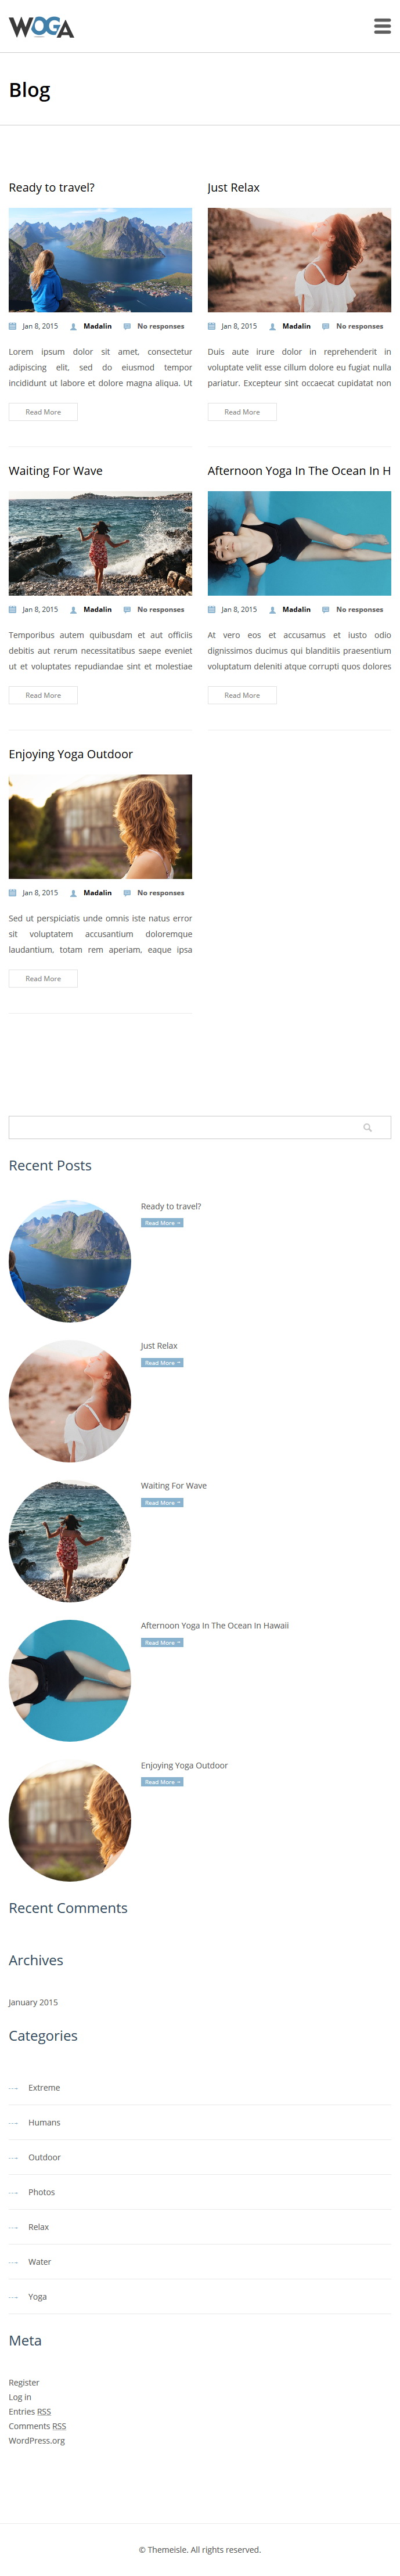Open the January 2015 archive
The height and width of the screenshot is (2576, 400).
[33, 2002]
